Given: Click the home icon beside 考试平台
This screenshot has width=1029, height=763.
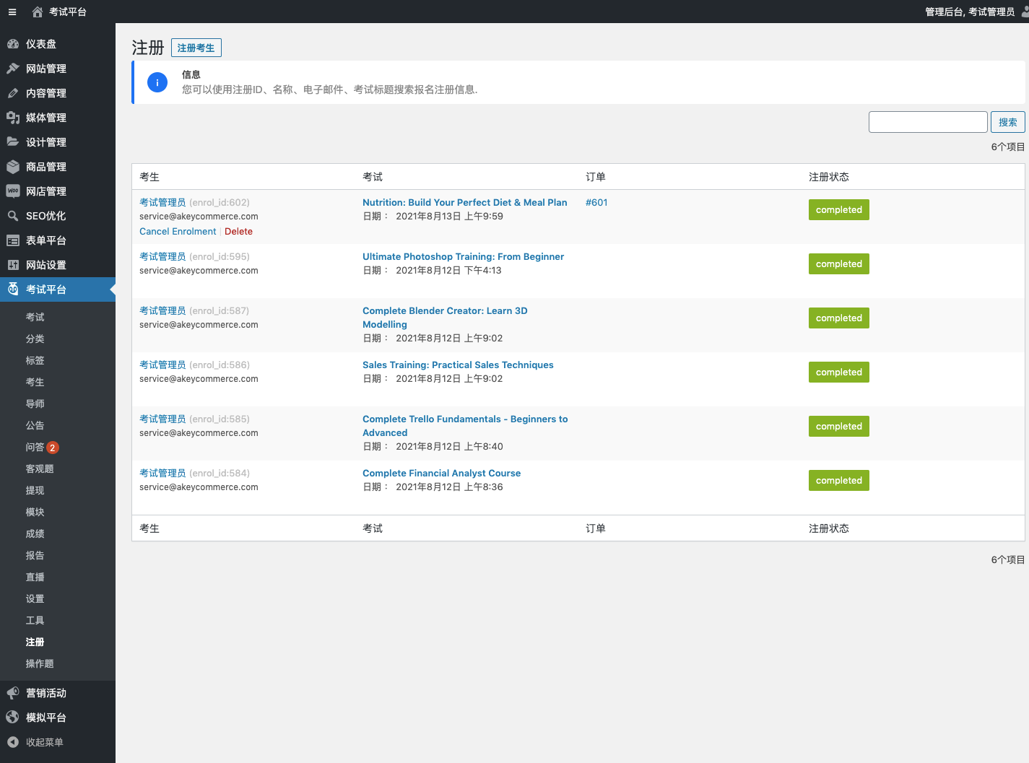Looking at the screenshot, I should coord(38,12).
